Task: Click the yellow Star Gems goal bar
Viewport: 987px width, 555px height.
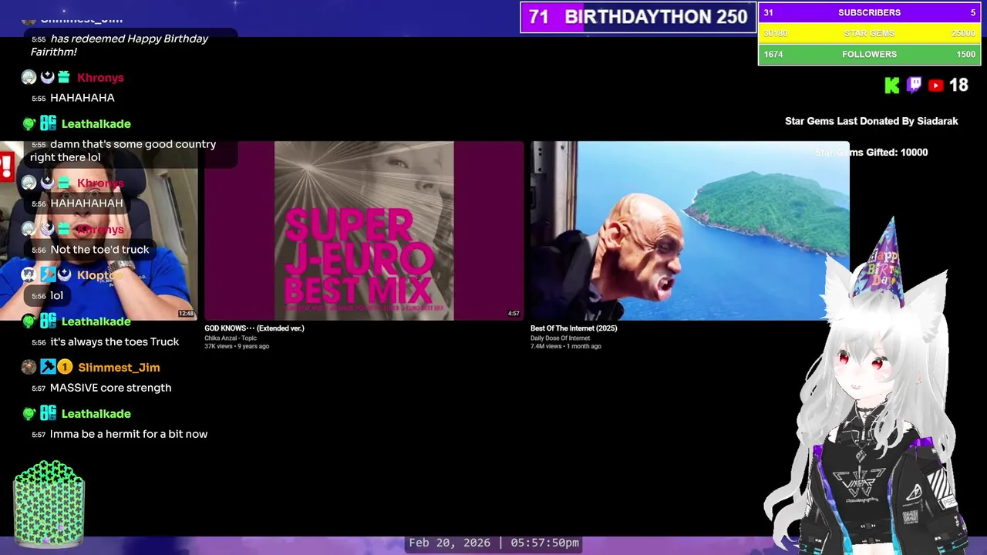Action: (x=869, y=33)
